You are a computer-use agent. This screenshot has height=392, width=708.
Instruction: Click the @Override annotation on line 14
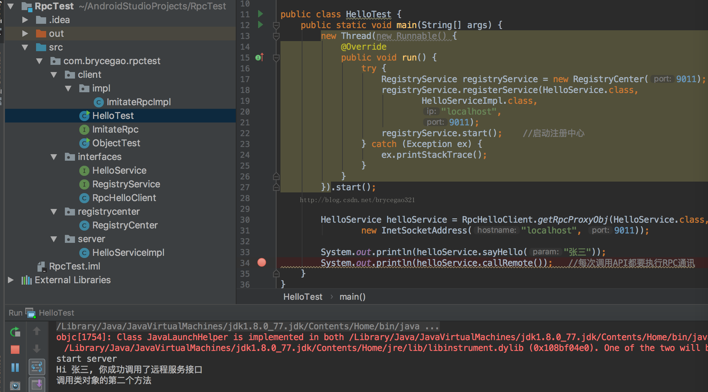(363, 47)
